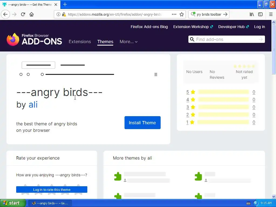This screenshot has width=276, height=207.
Task: Expand the More... dropdown menu
Action: 129,42
